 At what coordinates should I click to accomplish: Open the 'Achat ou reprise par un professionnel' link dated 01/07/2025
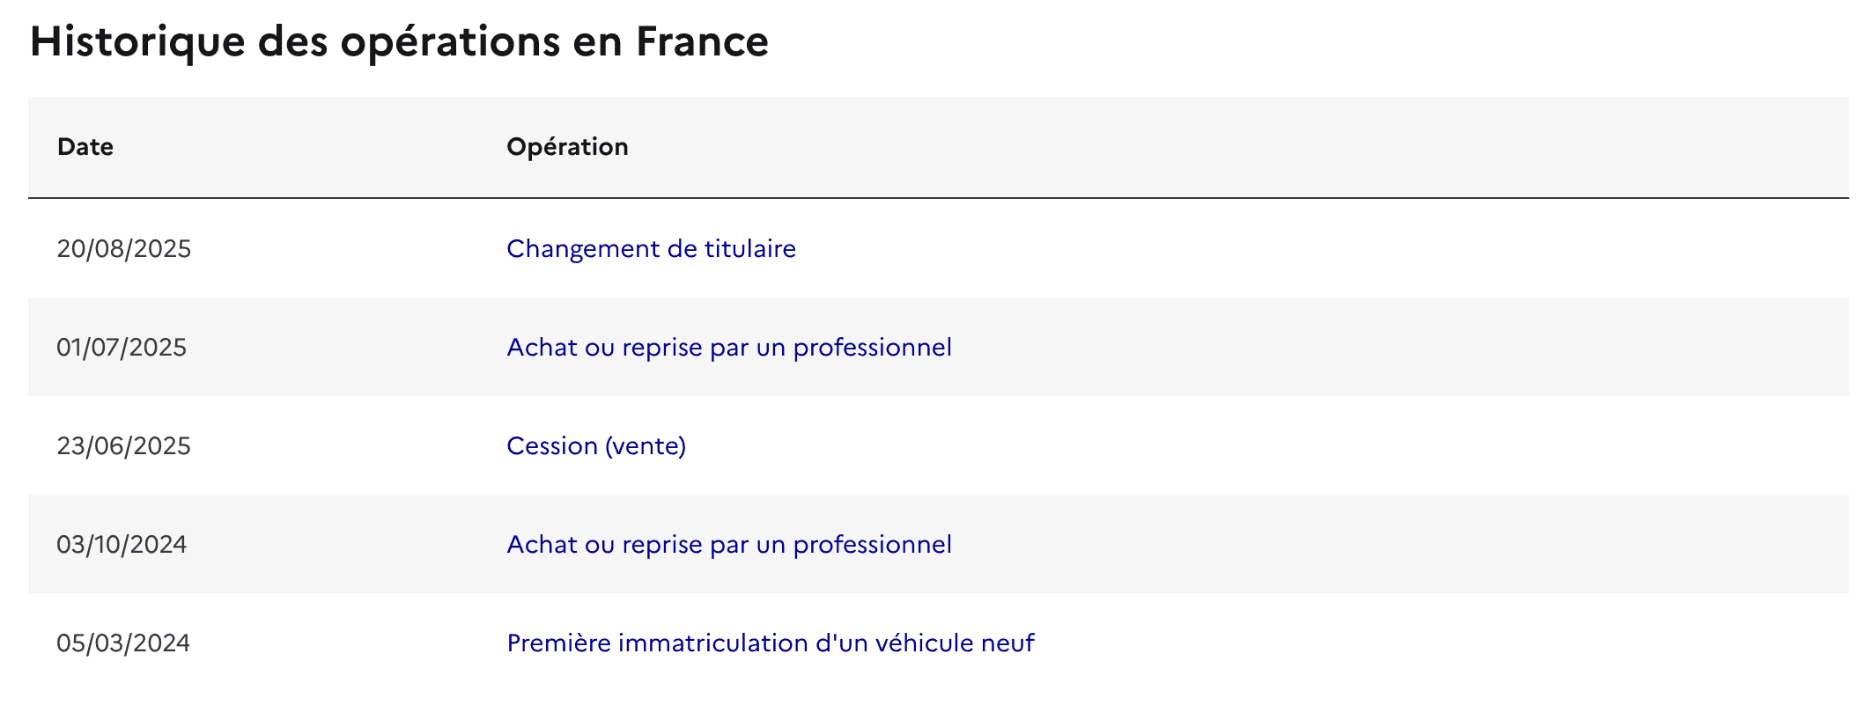pyautogui.click(x=728, y=348)
